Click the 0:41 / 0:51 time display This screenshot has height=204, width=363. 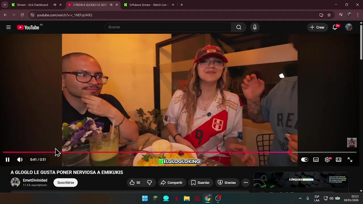coord(38,160)
